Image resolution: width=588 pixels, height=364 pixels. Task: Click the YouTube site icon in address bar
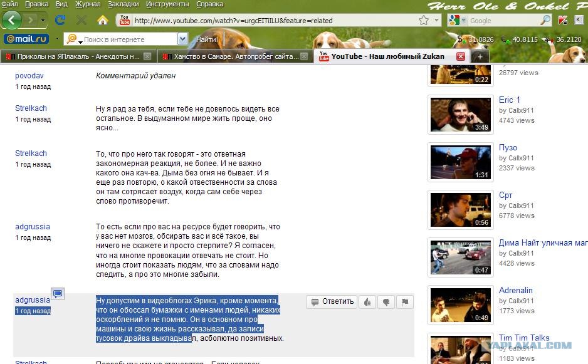[x=125, y=20]
